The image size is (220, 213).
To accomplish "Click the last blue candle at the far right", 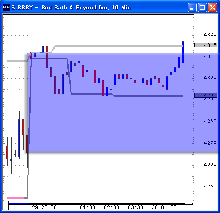I will coord(183,52).
